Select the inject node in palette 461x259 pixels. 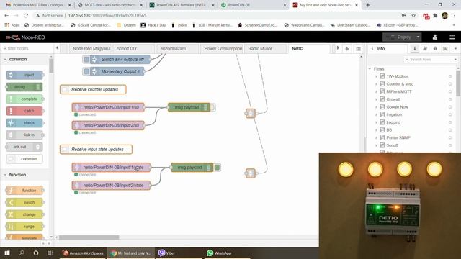click(24, 75)
